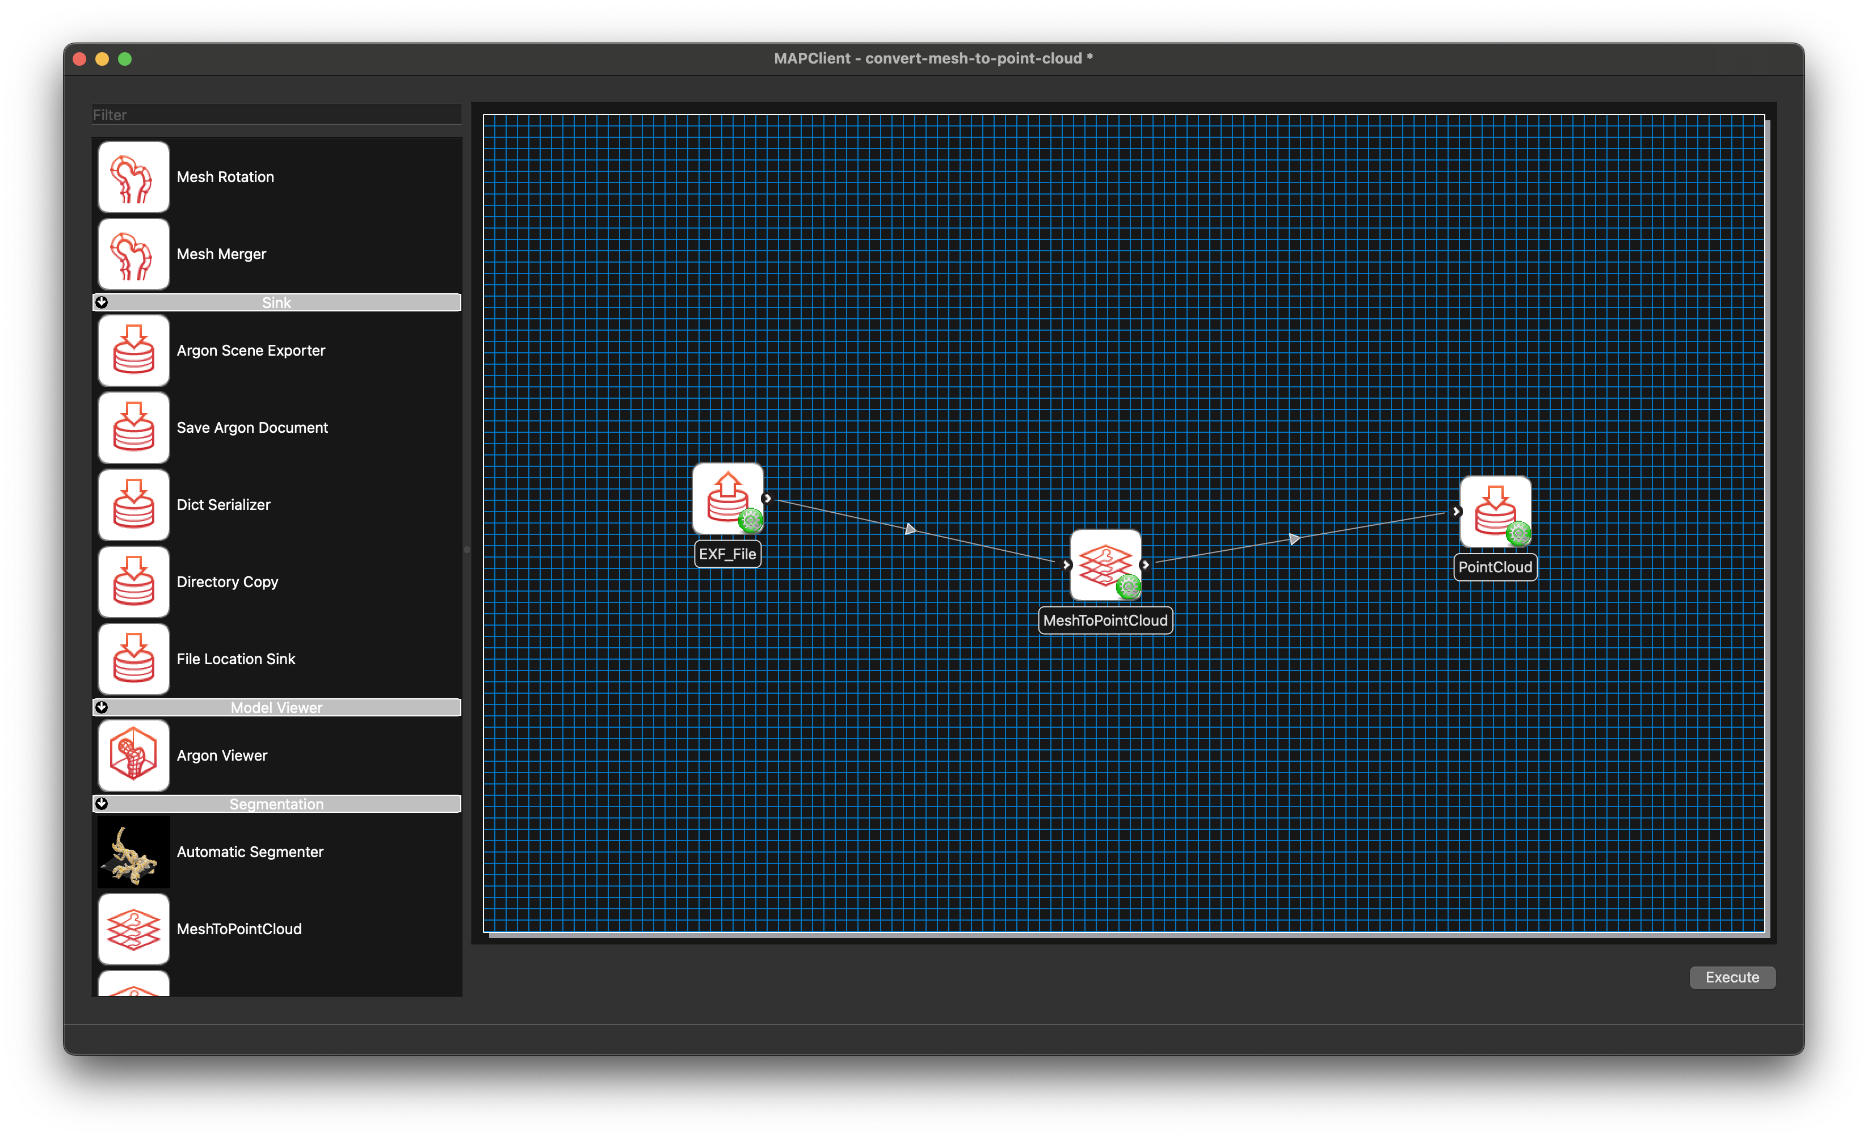Screen dimensions: 1868x1139
Task: Click into the Filter input field
Action: (x=276, y=115)
